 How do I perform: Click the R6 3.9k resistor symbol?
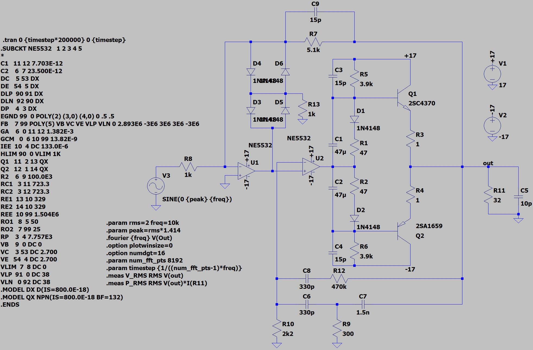[354, 251]
